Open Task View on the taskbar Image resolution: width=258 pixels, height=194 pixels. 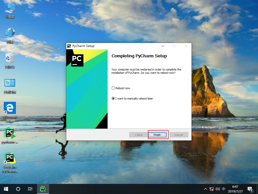tap(30, 189)
